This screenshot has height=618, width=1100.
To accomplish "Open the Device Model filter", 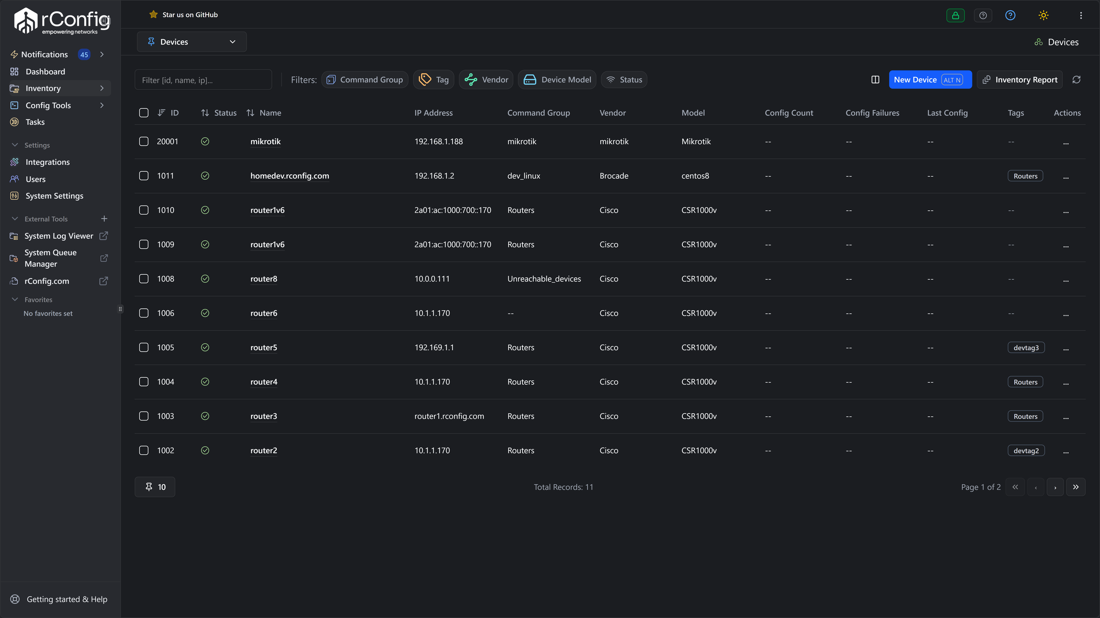I will [x=557, y=80].
